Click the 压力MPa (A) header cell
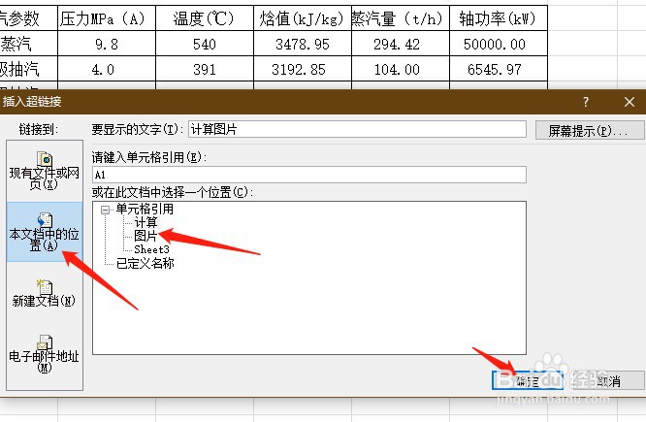 [107, 18]
